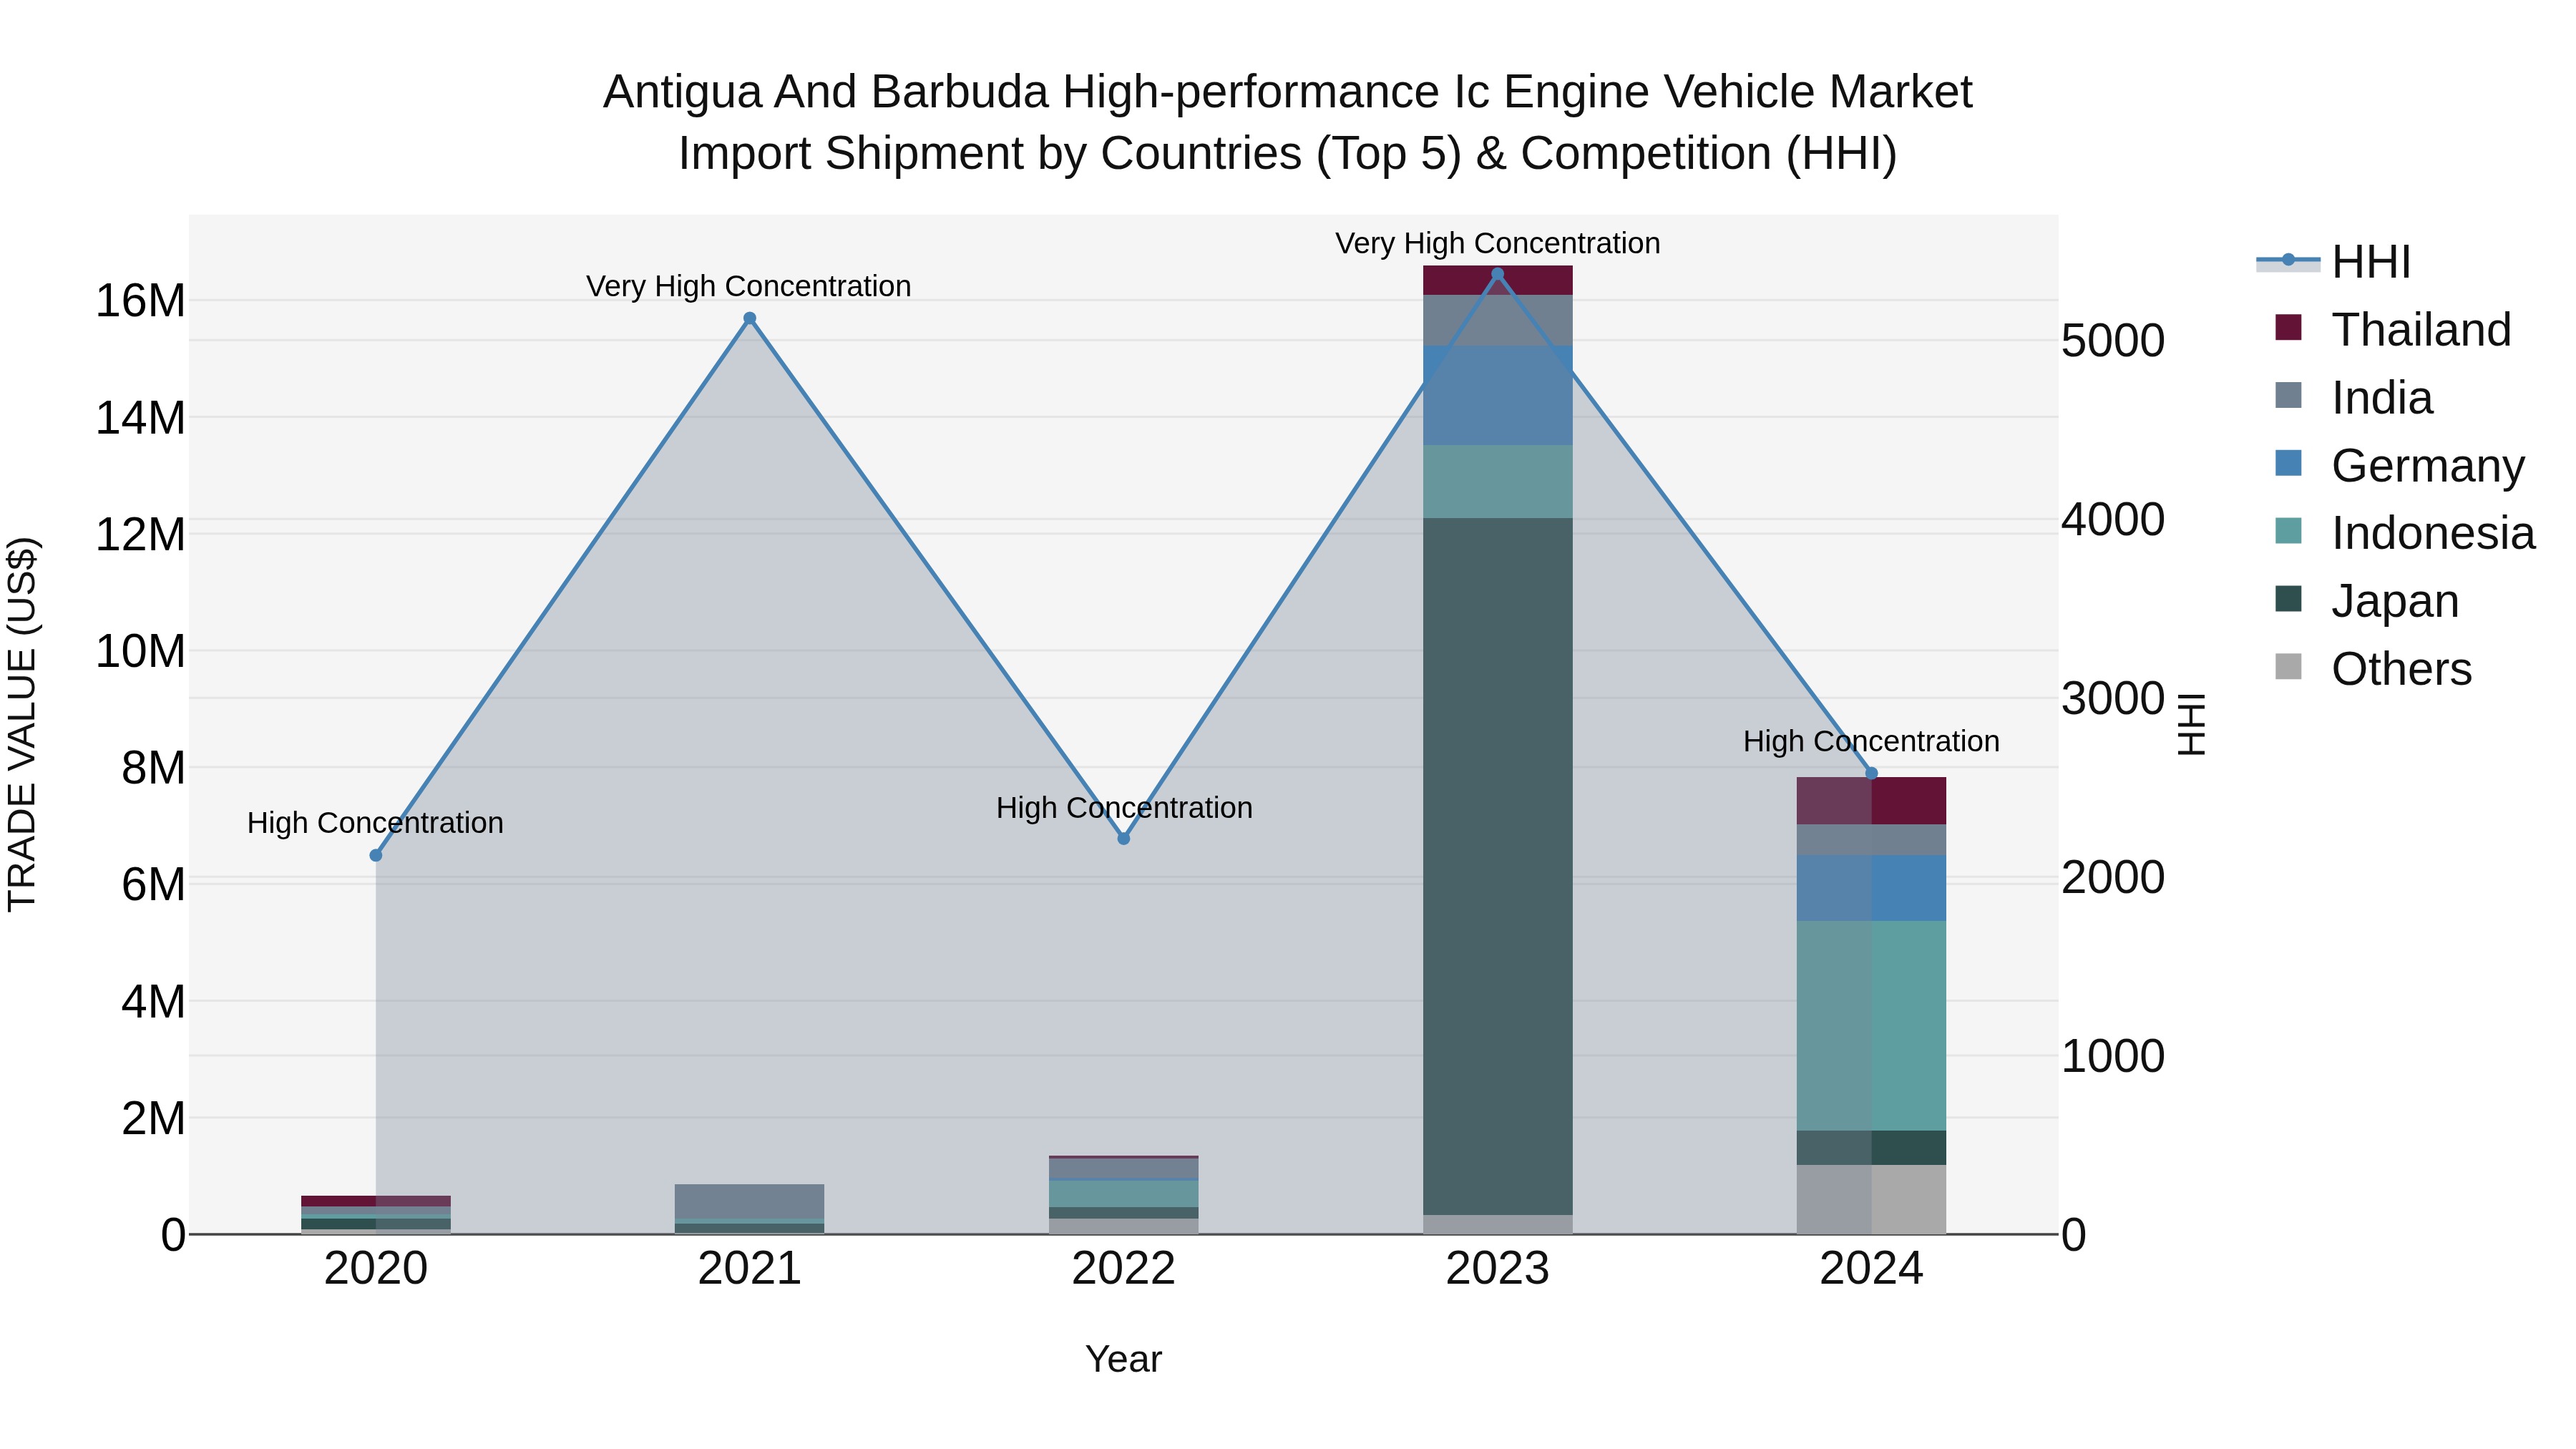This screenshot has width=2576, height=1449.
Task: Select the India segment of the 2021 bar
Action: [750, 1202]
